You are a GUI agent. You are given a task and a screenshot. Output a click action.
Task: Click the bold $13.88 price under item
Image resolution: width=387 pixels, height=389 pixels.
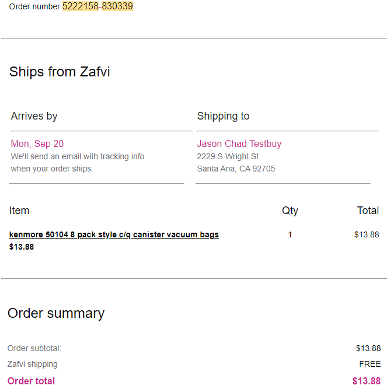point(22,247)
